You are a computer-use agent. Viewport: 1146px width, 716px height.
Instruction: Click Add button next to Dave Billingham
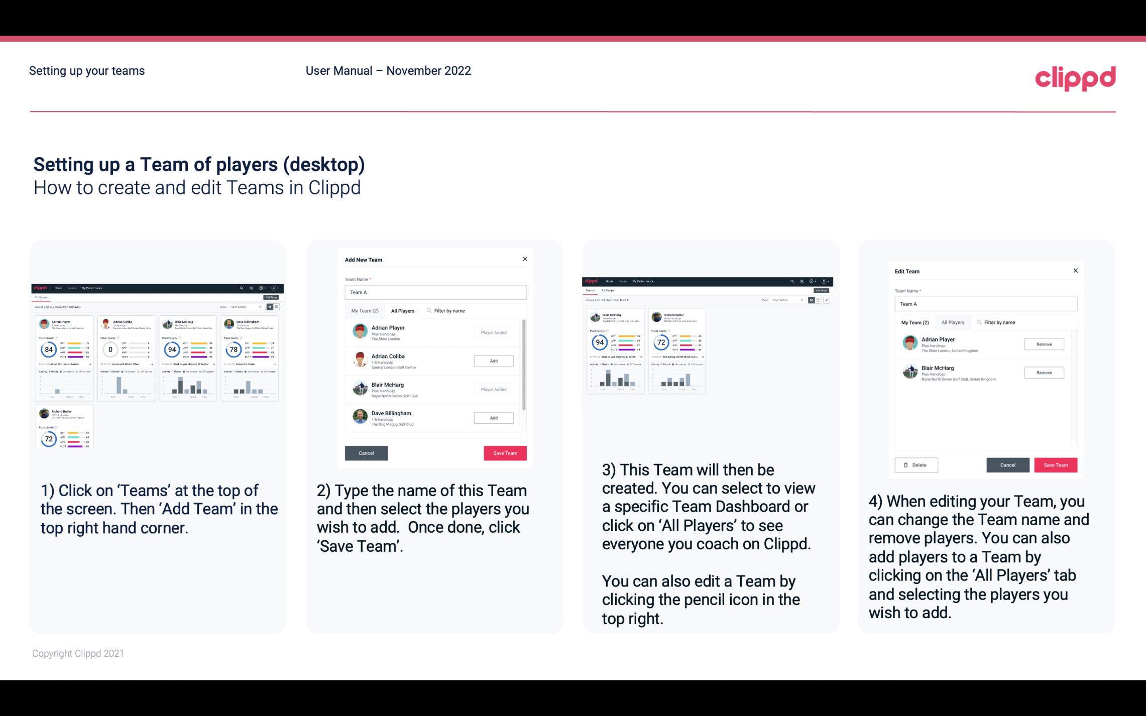click(493, 417)
